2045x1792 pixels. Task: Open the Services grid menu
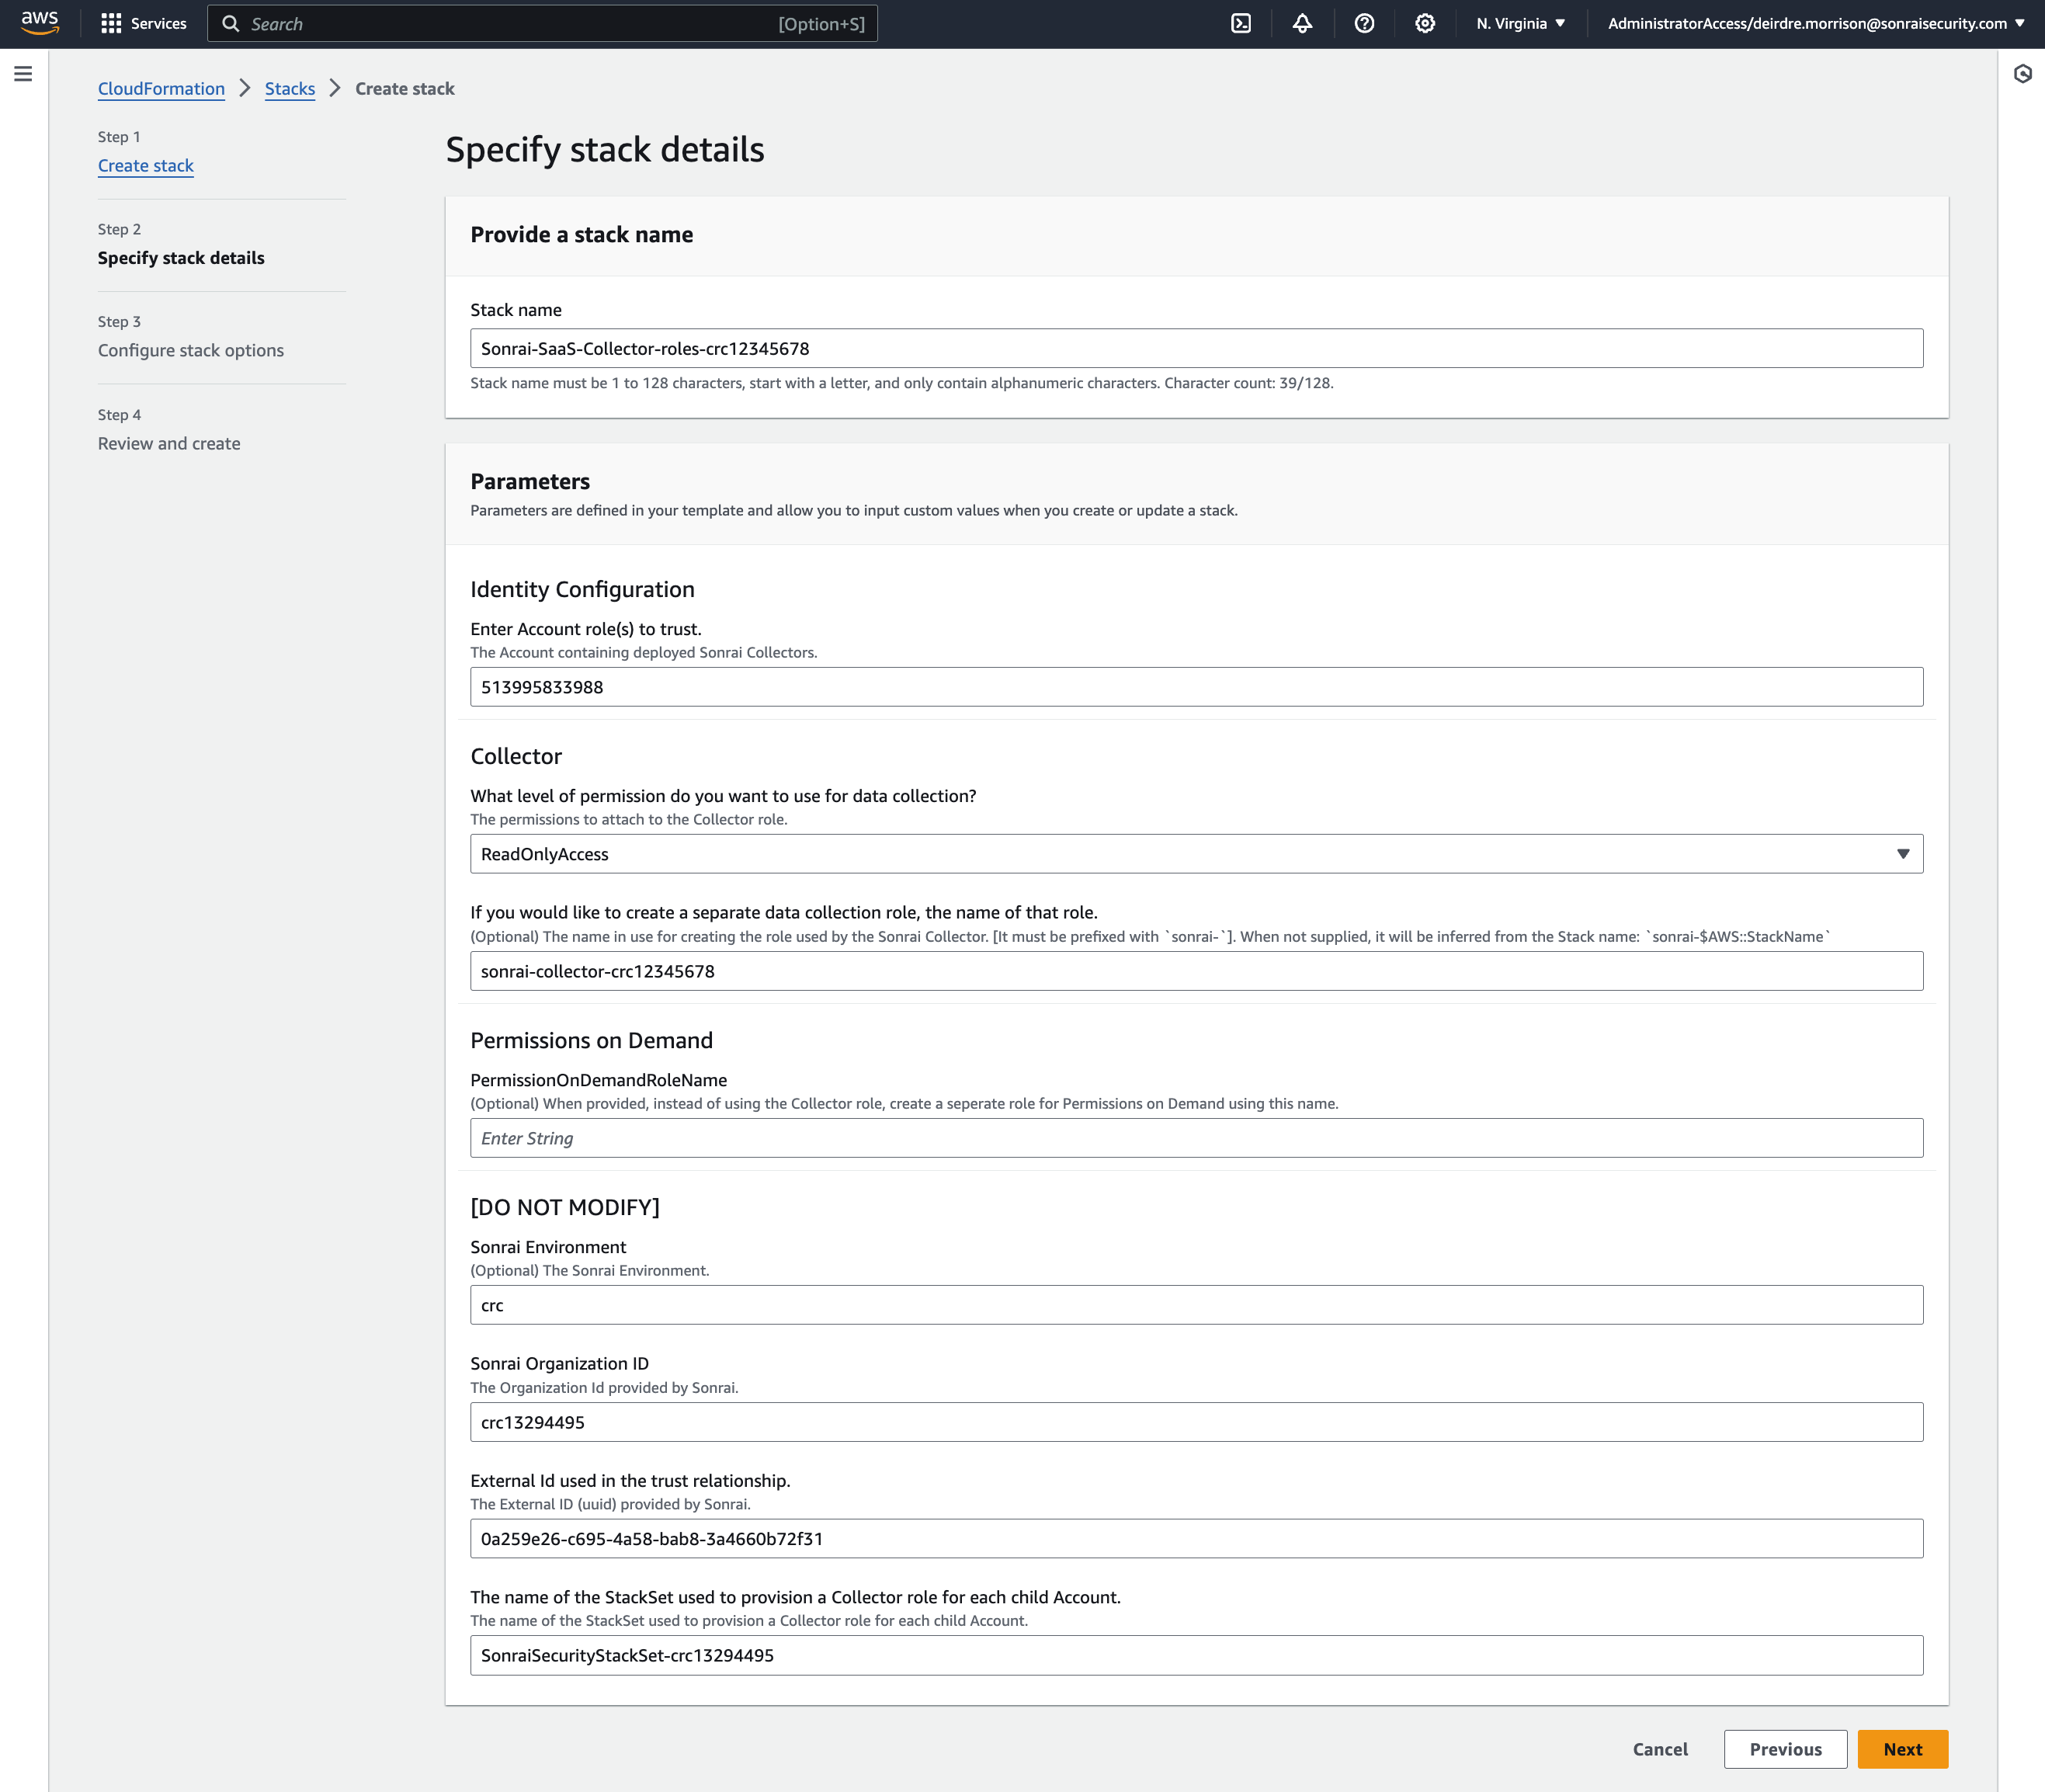coord(111,23)
